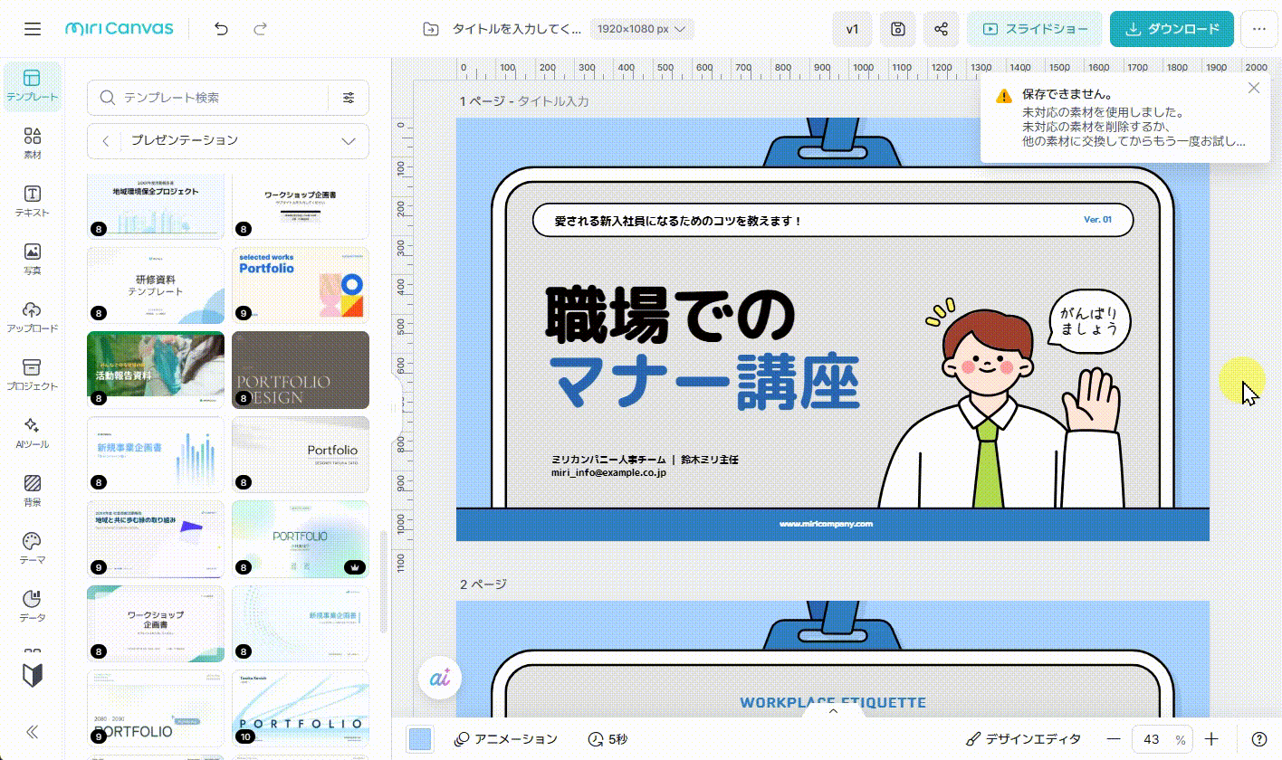1282x760 pixels.
Task: Expand the プレゼンテーション category dropdown
Action: coord(349,140)
